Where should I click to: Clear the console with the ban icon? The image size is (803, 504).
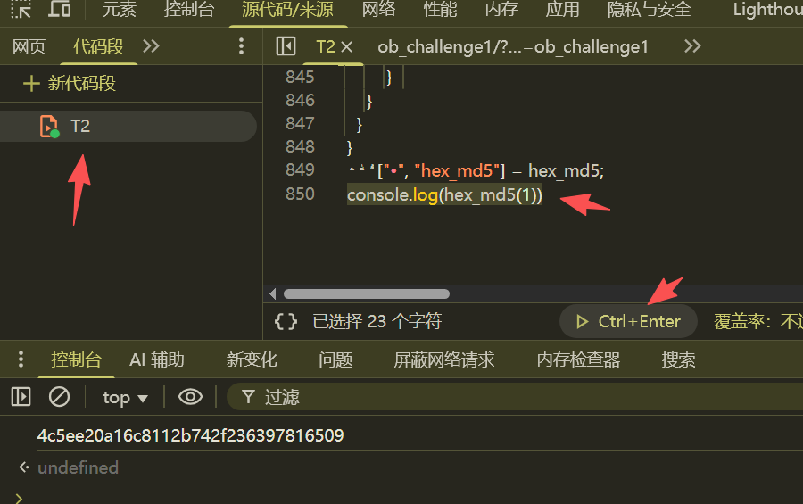pyautogui.click(x=60, y=397)
